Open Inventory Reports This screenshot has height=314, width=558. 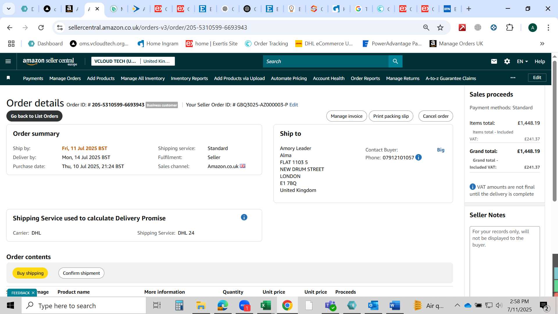[x=189, y=78]
